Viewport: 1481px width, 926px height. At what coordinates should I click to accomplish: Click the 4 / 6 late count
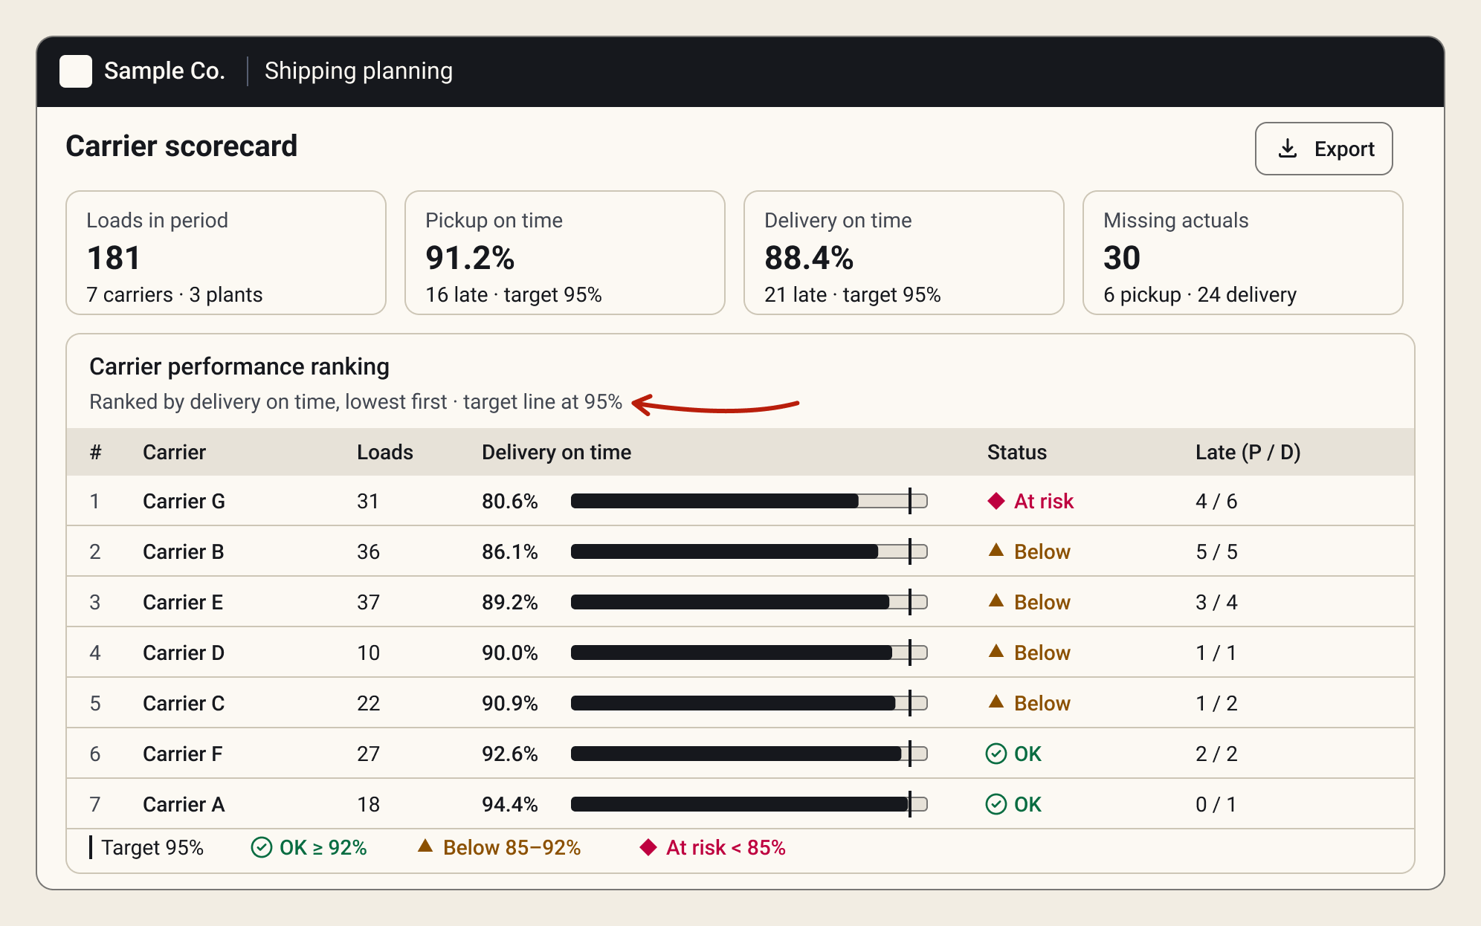tap(1216, 501)
